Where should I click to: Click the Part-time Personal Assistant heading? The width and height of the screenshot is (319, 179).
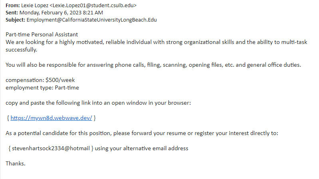coord(42,34)
